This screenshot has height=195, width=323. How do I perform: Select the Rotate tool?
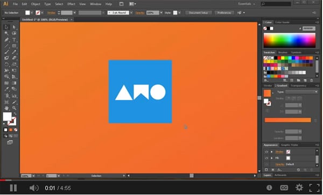click(x=6, y=64)
